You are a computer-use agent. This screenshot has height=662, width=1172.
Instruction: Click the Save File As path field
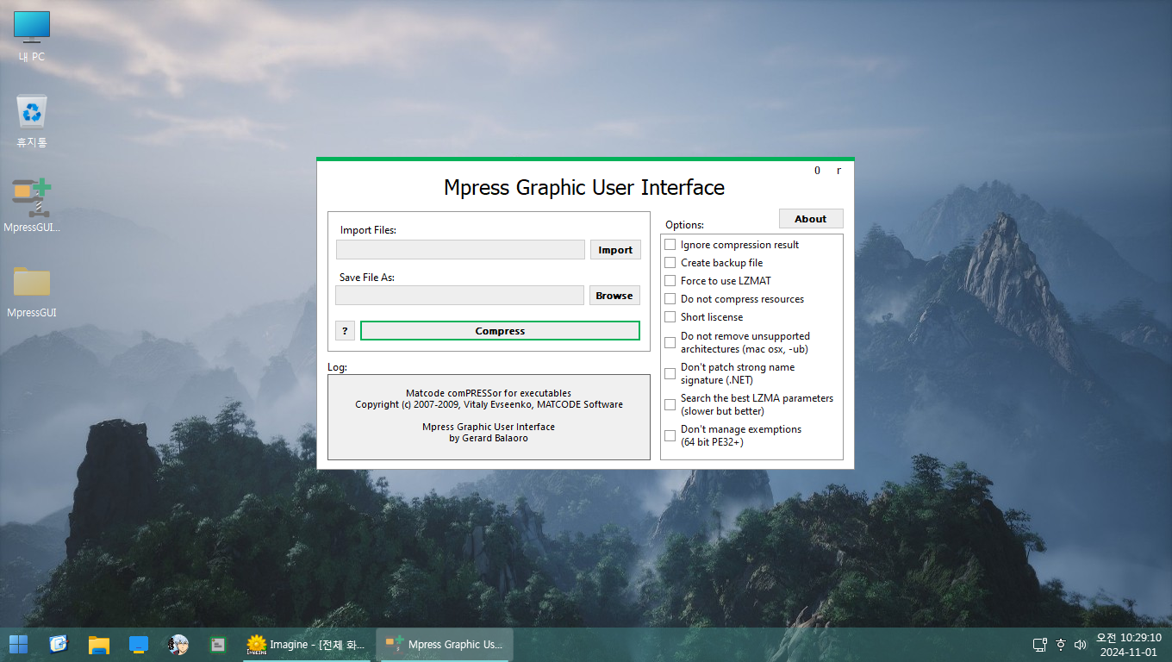(459, 296)
